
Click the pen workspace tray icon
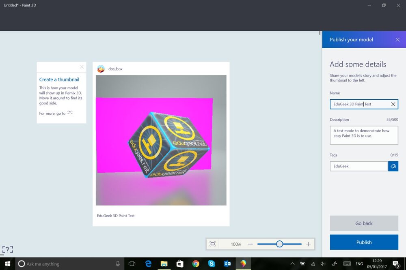[335, 264]
